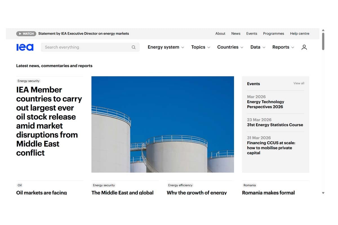Expand the Energy system menu
338x225 pixels.
coord(166,47)
